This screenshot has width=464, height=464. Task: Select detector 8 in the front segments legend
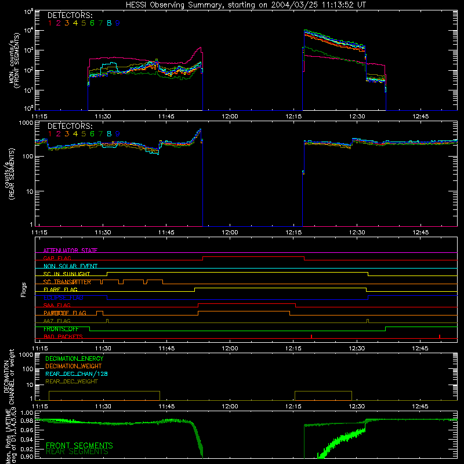coord(109,23)
